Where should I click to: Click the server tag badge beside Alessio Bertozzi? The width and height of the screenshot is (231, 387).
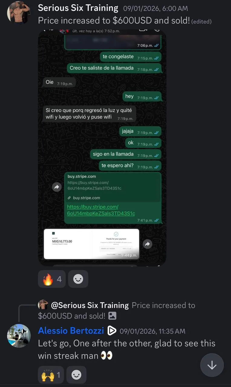point(112,331)
